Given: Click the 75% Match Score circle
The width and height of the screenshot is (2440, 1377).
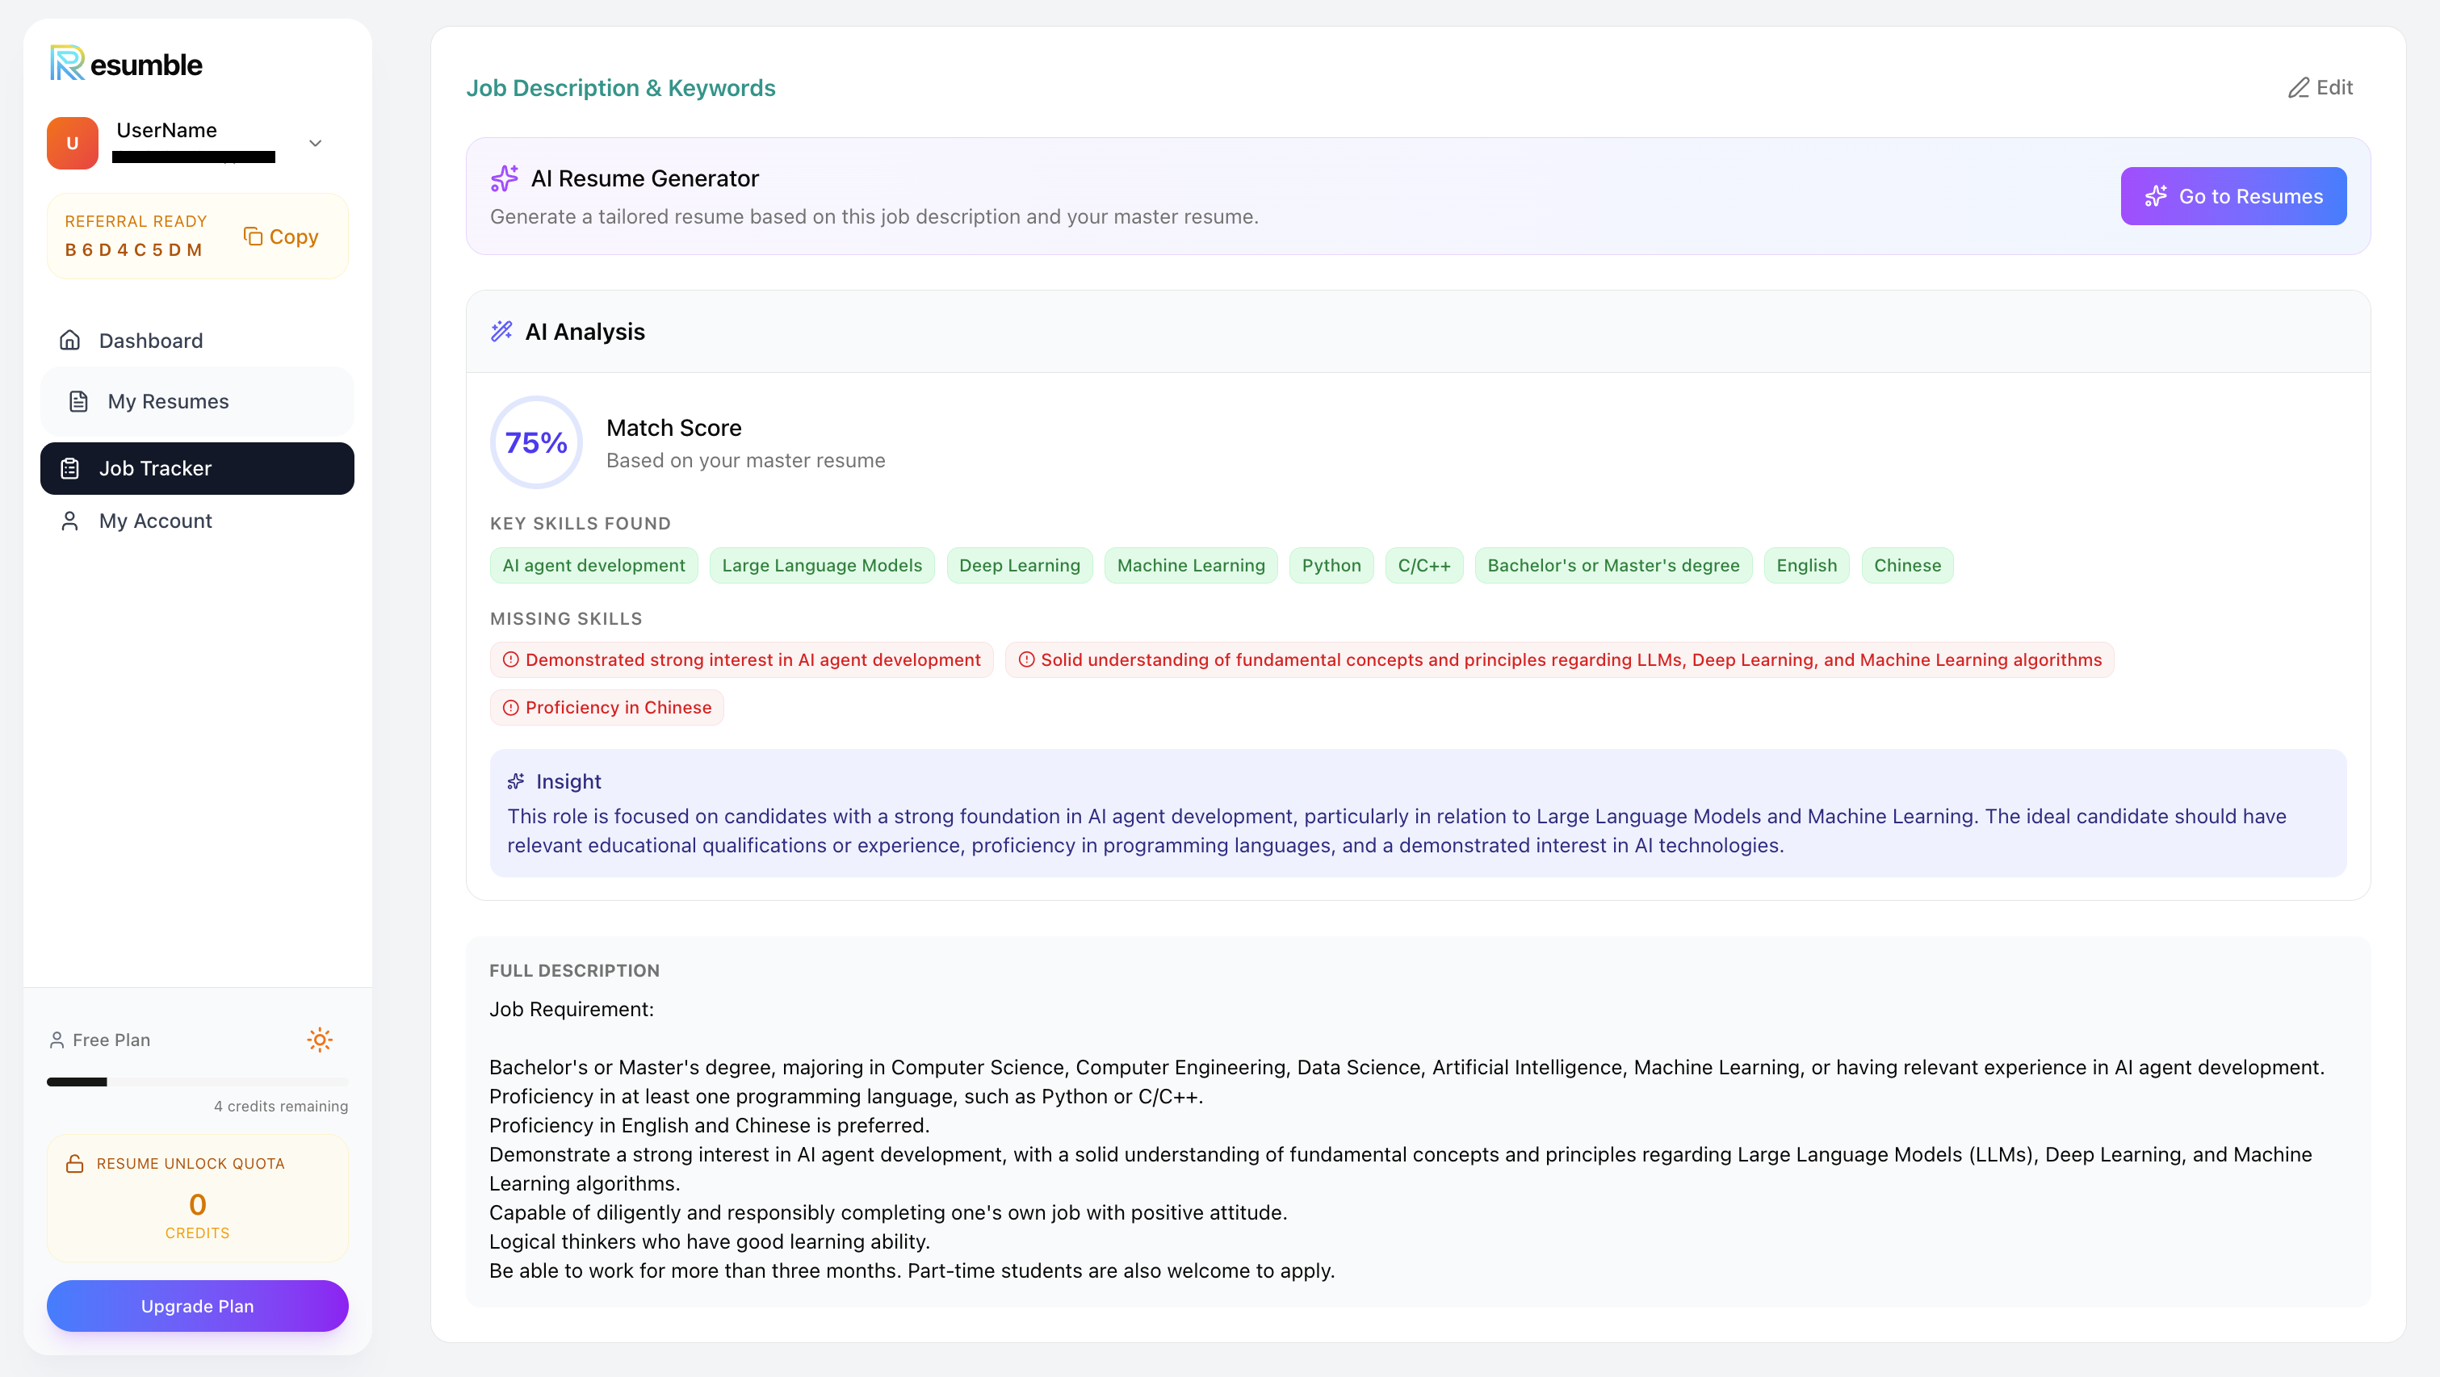Looking at the screenshot, I should coord(535,442).
